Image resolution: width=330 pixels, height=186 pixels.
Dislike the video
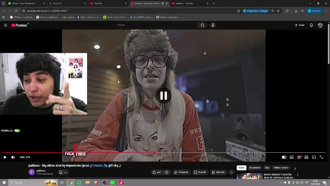(167, 172)
